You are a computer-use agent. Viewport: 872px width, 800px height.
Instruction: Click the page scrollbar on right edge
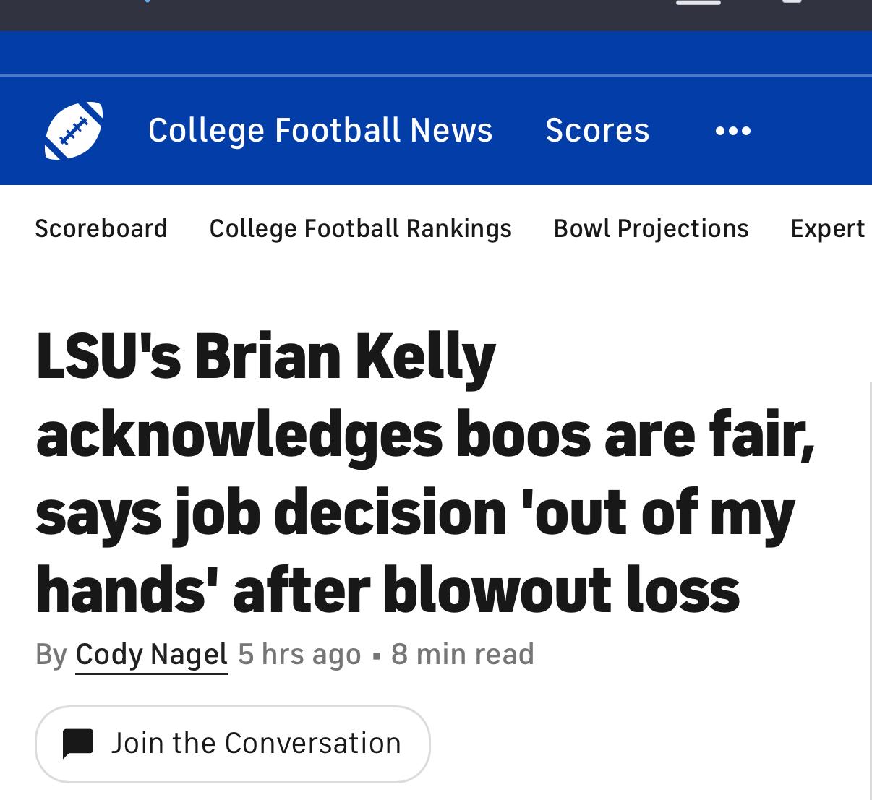(870, 578)
